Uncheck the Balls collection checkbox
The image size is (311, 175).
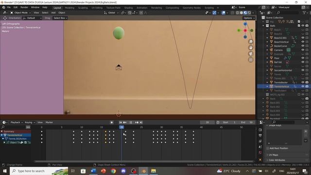pos(299,26)
